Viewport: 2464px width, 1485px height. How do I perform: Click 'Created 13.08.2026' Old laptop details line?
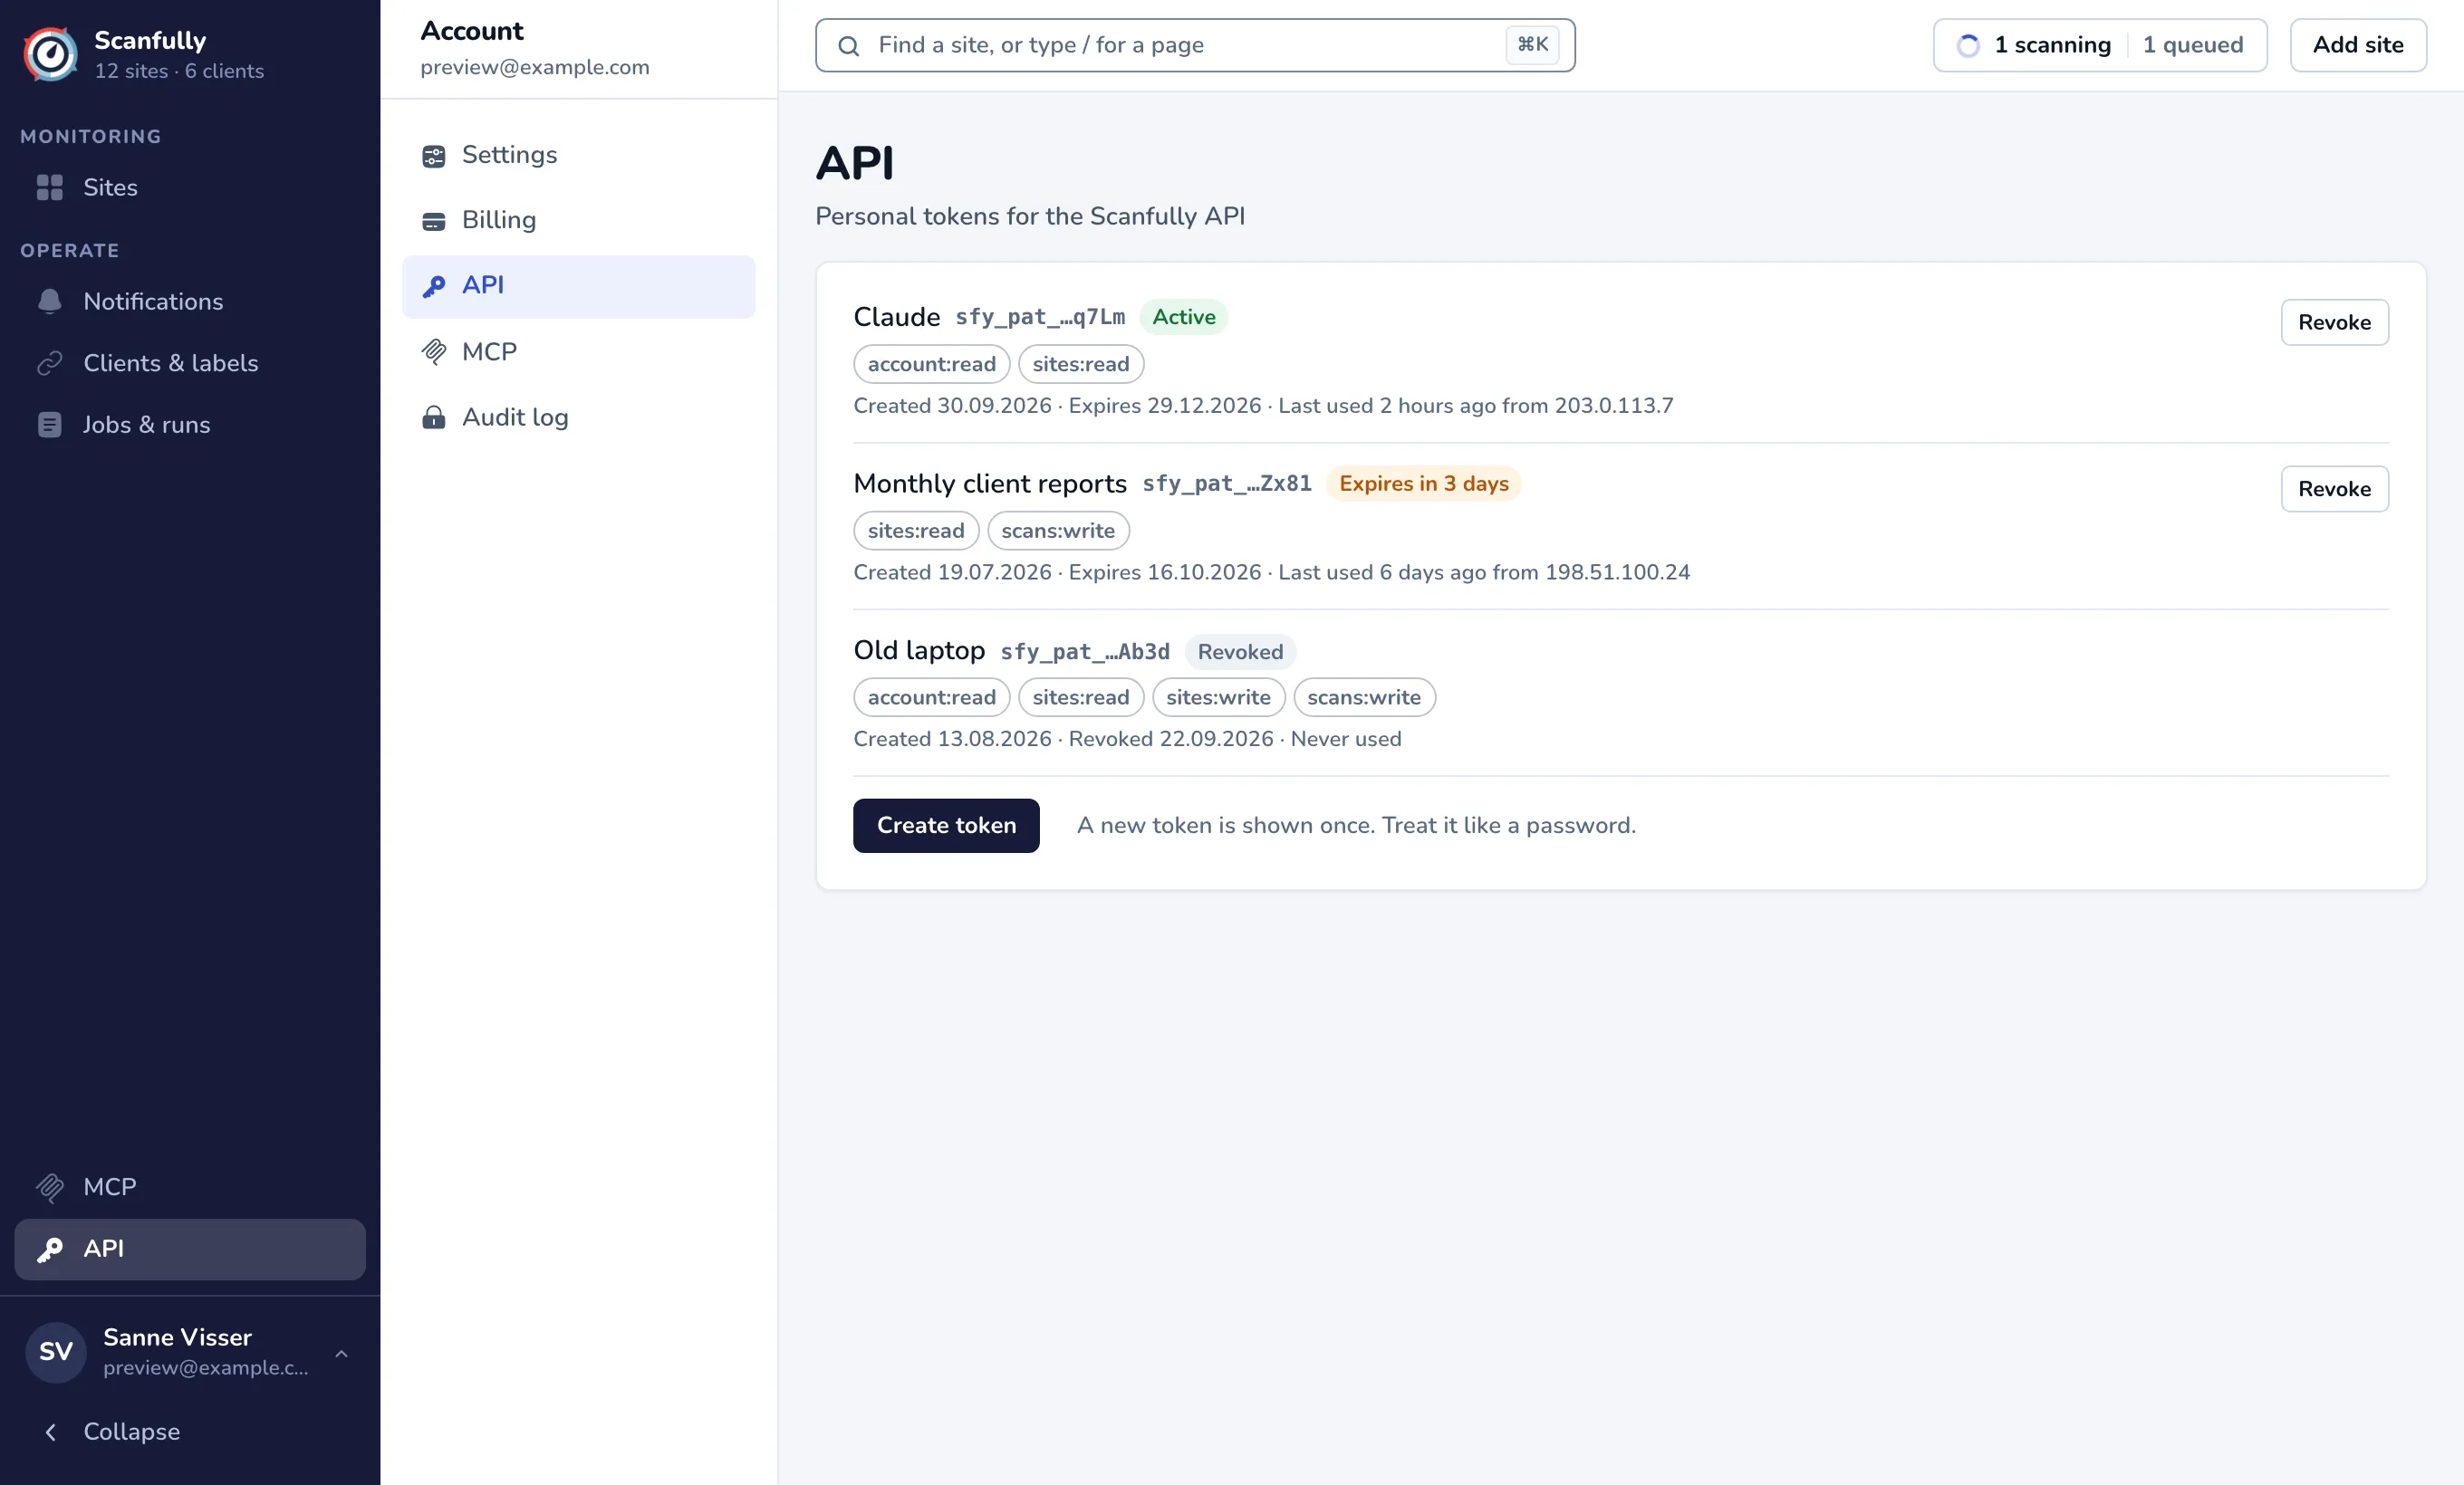coord(1127,740)
